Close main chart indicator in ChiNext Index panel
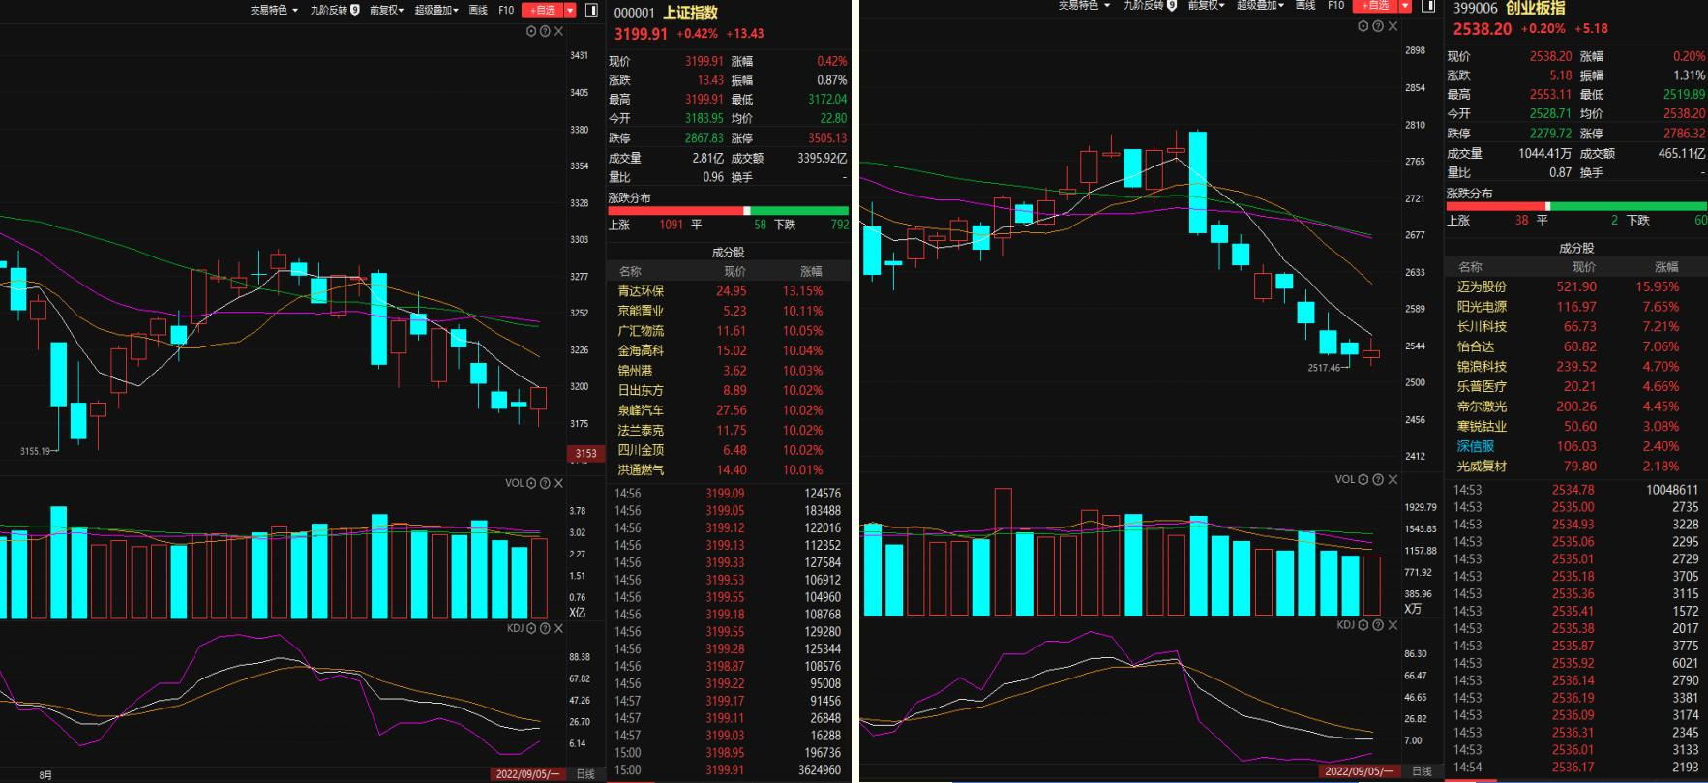1708x783 pixels. pos(1393,26)
